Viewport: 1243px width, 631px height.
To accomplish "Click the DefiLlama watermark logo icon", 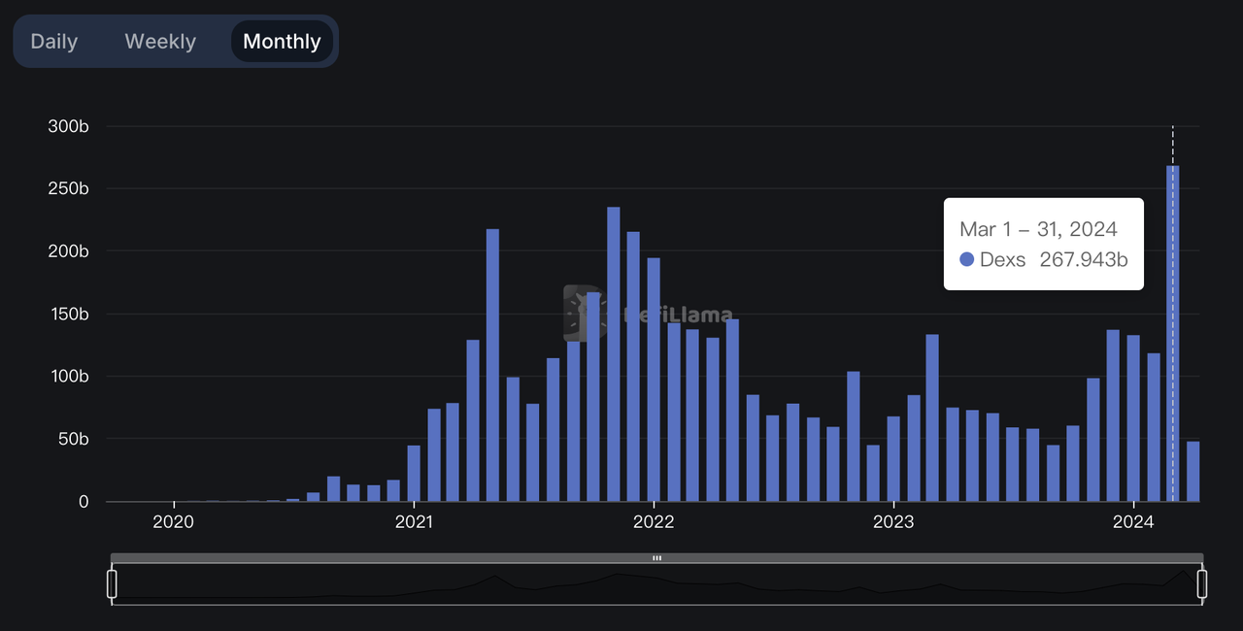I will click(x=583, y=313).
